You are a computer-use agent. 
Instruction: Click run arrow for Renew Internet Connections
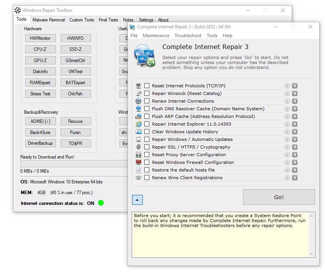pyautogui.click(x=295, y=101)
